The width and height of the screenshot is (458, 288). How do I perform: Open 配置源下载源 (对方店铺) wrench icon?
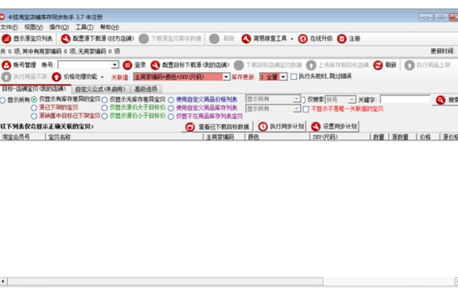point(65,38)
